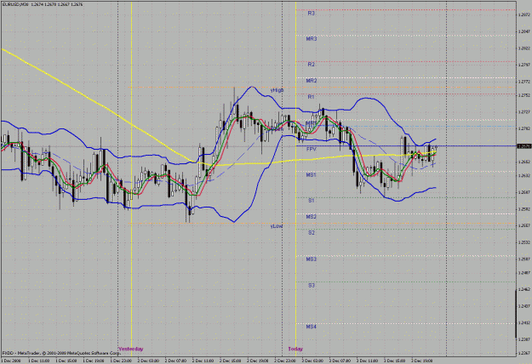Click the '2 Dec 15:00' time label

pos(230,361)
